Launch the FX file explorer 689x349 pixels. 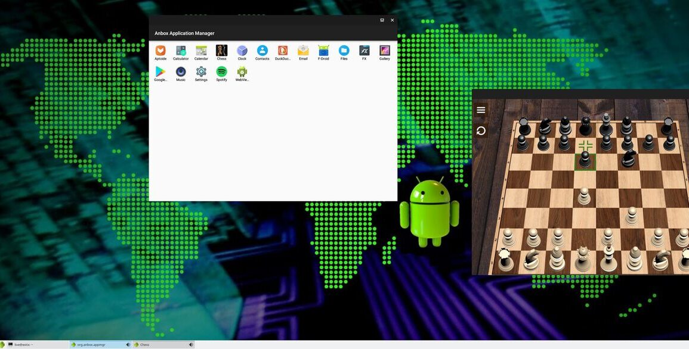pyautogui.click(x=364, y=51)
